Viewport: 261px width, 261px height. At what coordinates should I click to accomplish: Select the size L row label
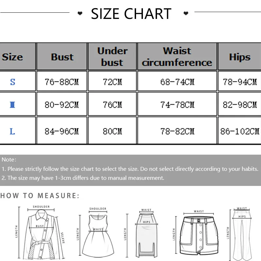point(12,131)
